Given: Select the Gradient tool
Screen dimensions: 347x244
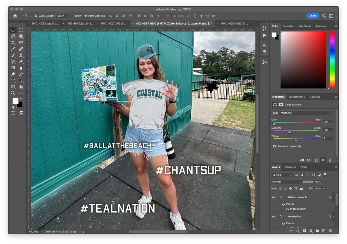Looking at the screenshot, I should [x=13, y=68].
